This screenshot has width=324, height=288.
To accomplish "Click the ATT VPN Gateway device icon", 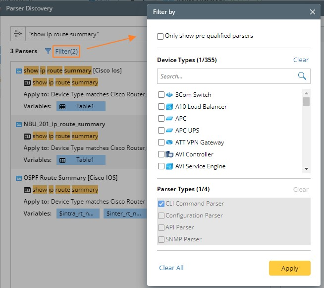I will click(x=169, y=143).
